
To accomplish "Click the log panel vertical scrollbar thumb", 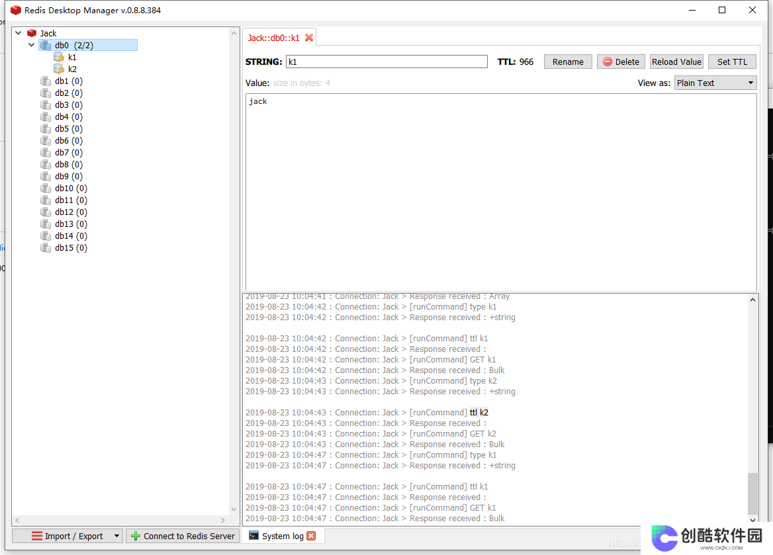I will [x=752, y=493].
